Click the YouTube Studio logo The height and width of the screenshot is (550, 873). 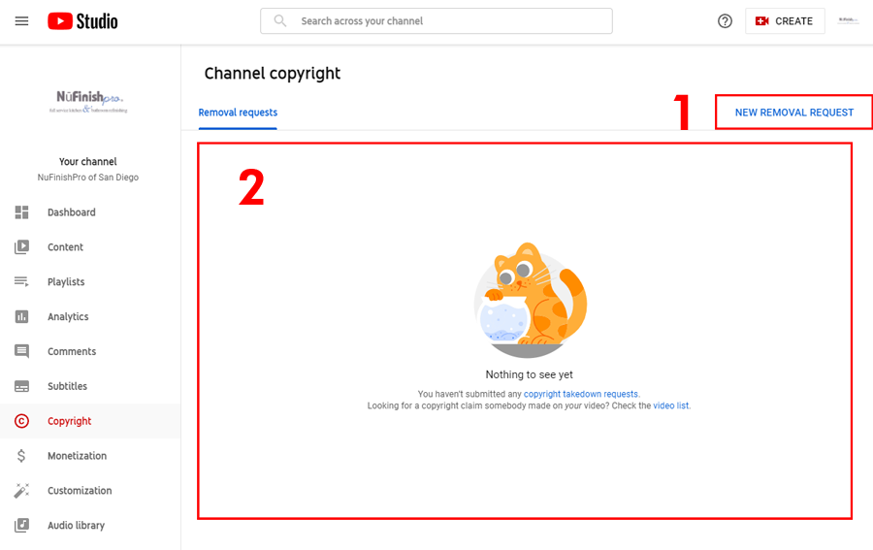(82, 21)
